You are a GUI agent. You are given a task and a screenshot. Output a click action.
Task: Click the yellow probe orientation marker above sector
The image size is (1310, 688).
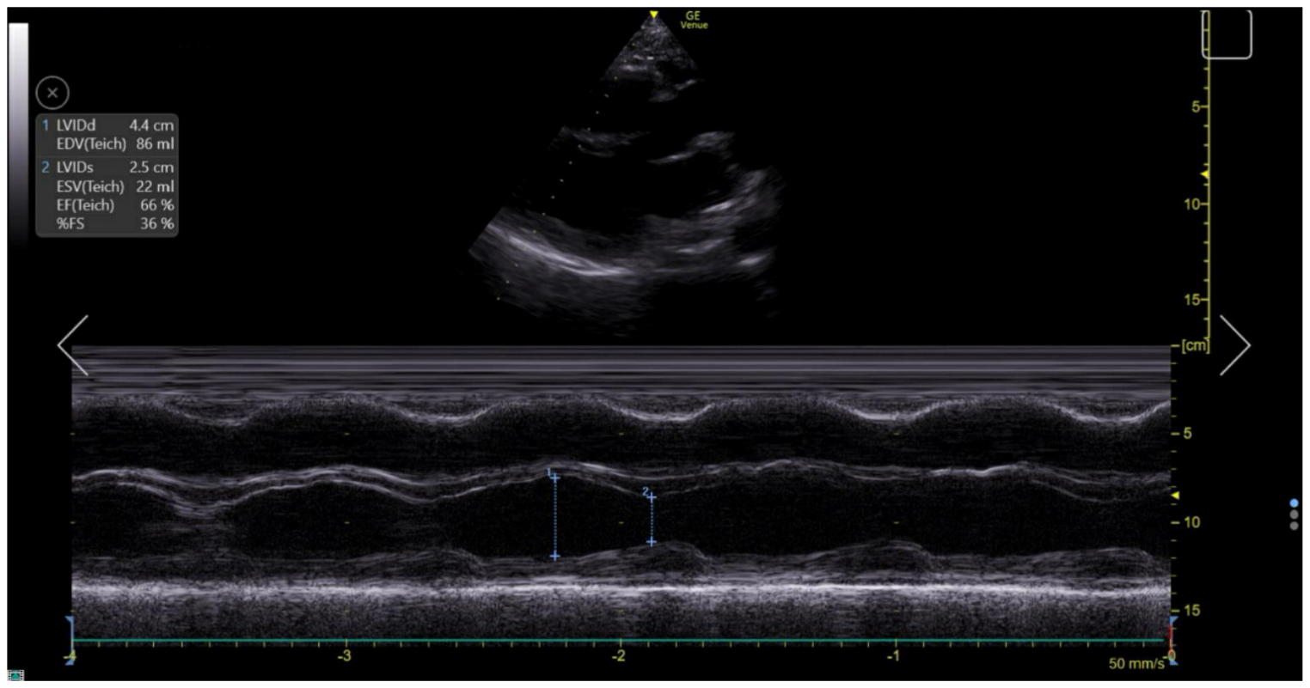(x=653, y=15)
